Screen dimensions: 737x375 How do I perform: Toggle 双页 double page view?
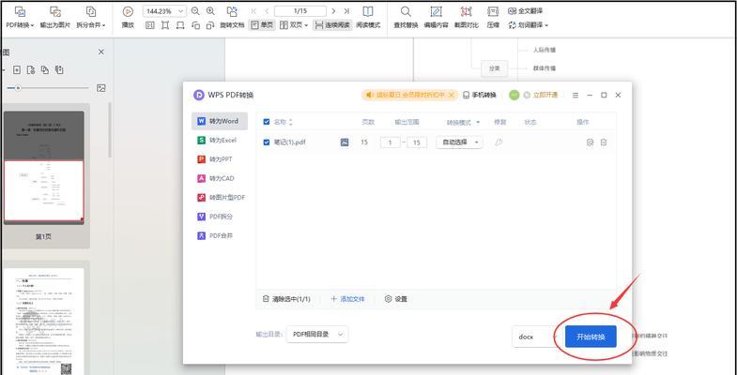tap(293, 25)
